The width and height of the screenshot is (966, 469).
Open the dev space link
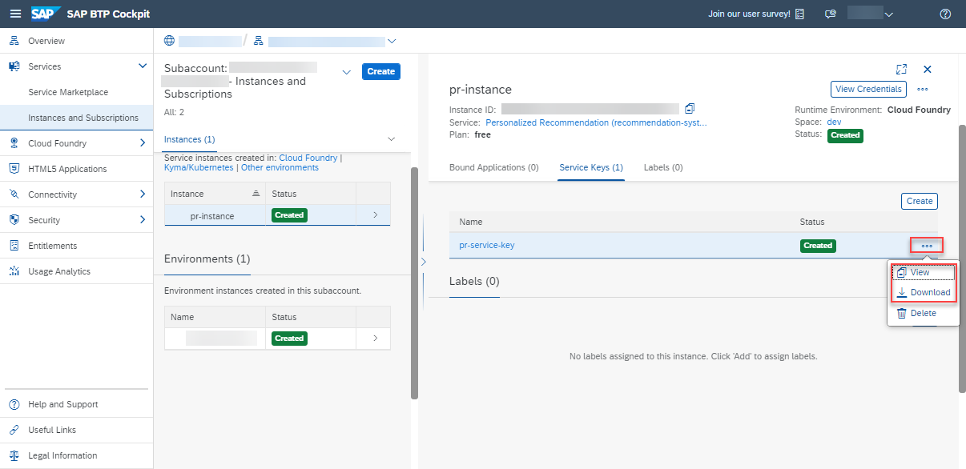point(834,122)
